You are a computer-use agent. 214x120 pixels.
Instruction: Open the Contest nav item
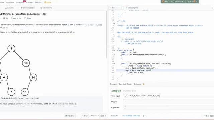[29, 2]
